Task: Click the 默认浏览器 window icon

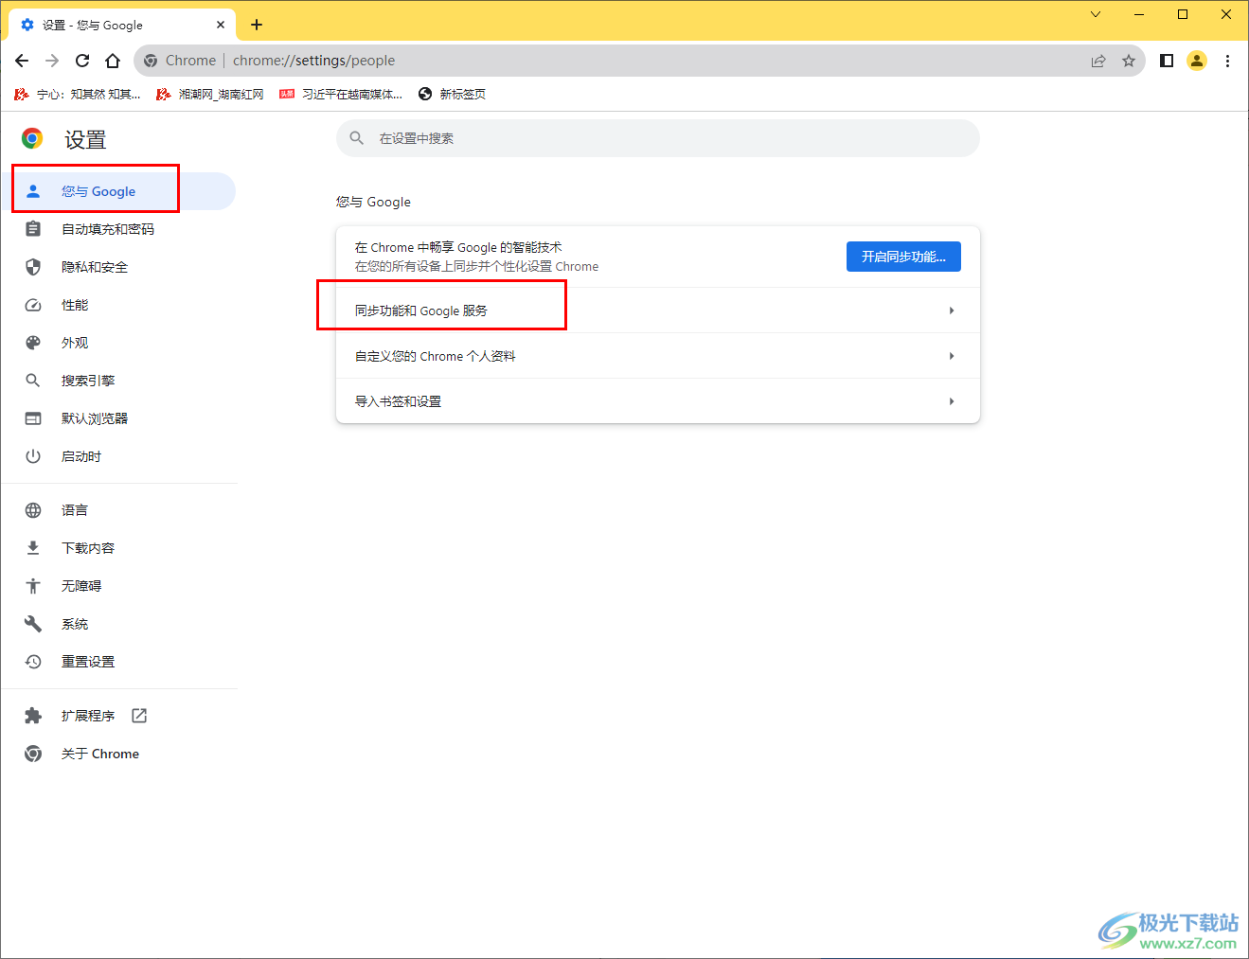Action: pos(33,418)
